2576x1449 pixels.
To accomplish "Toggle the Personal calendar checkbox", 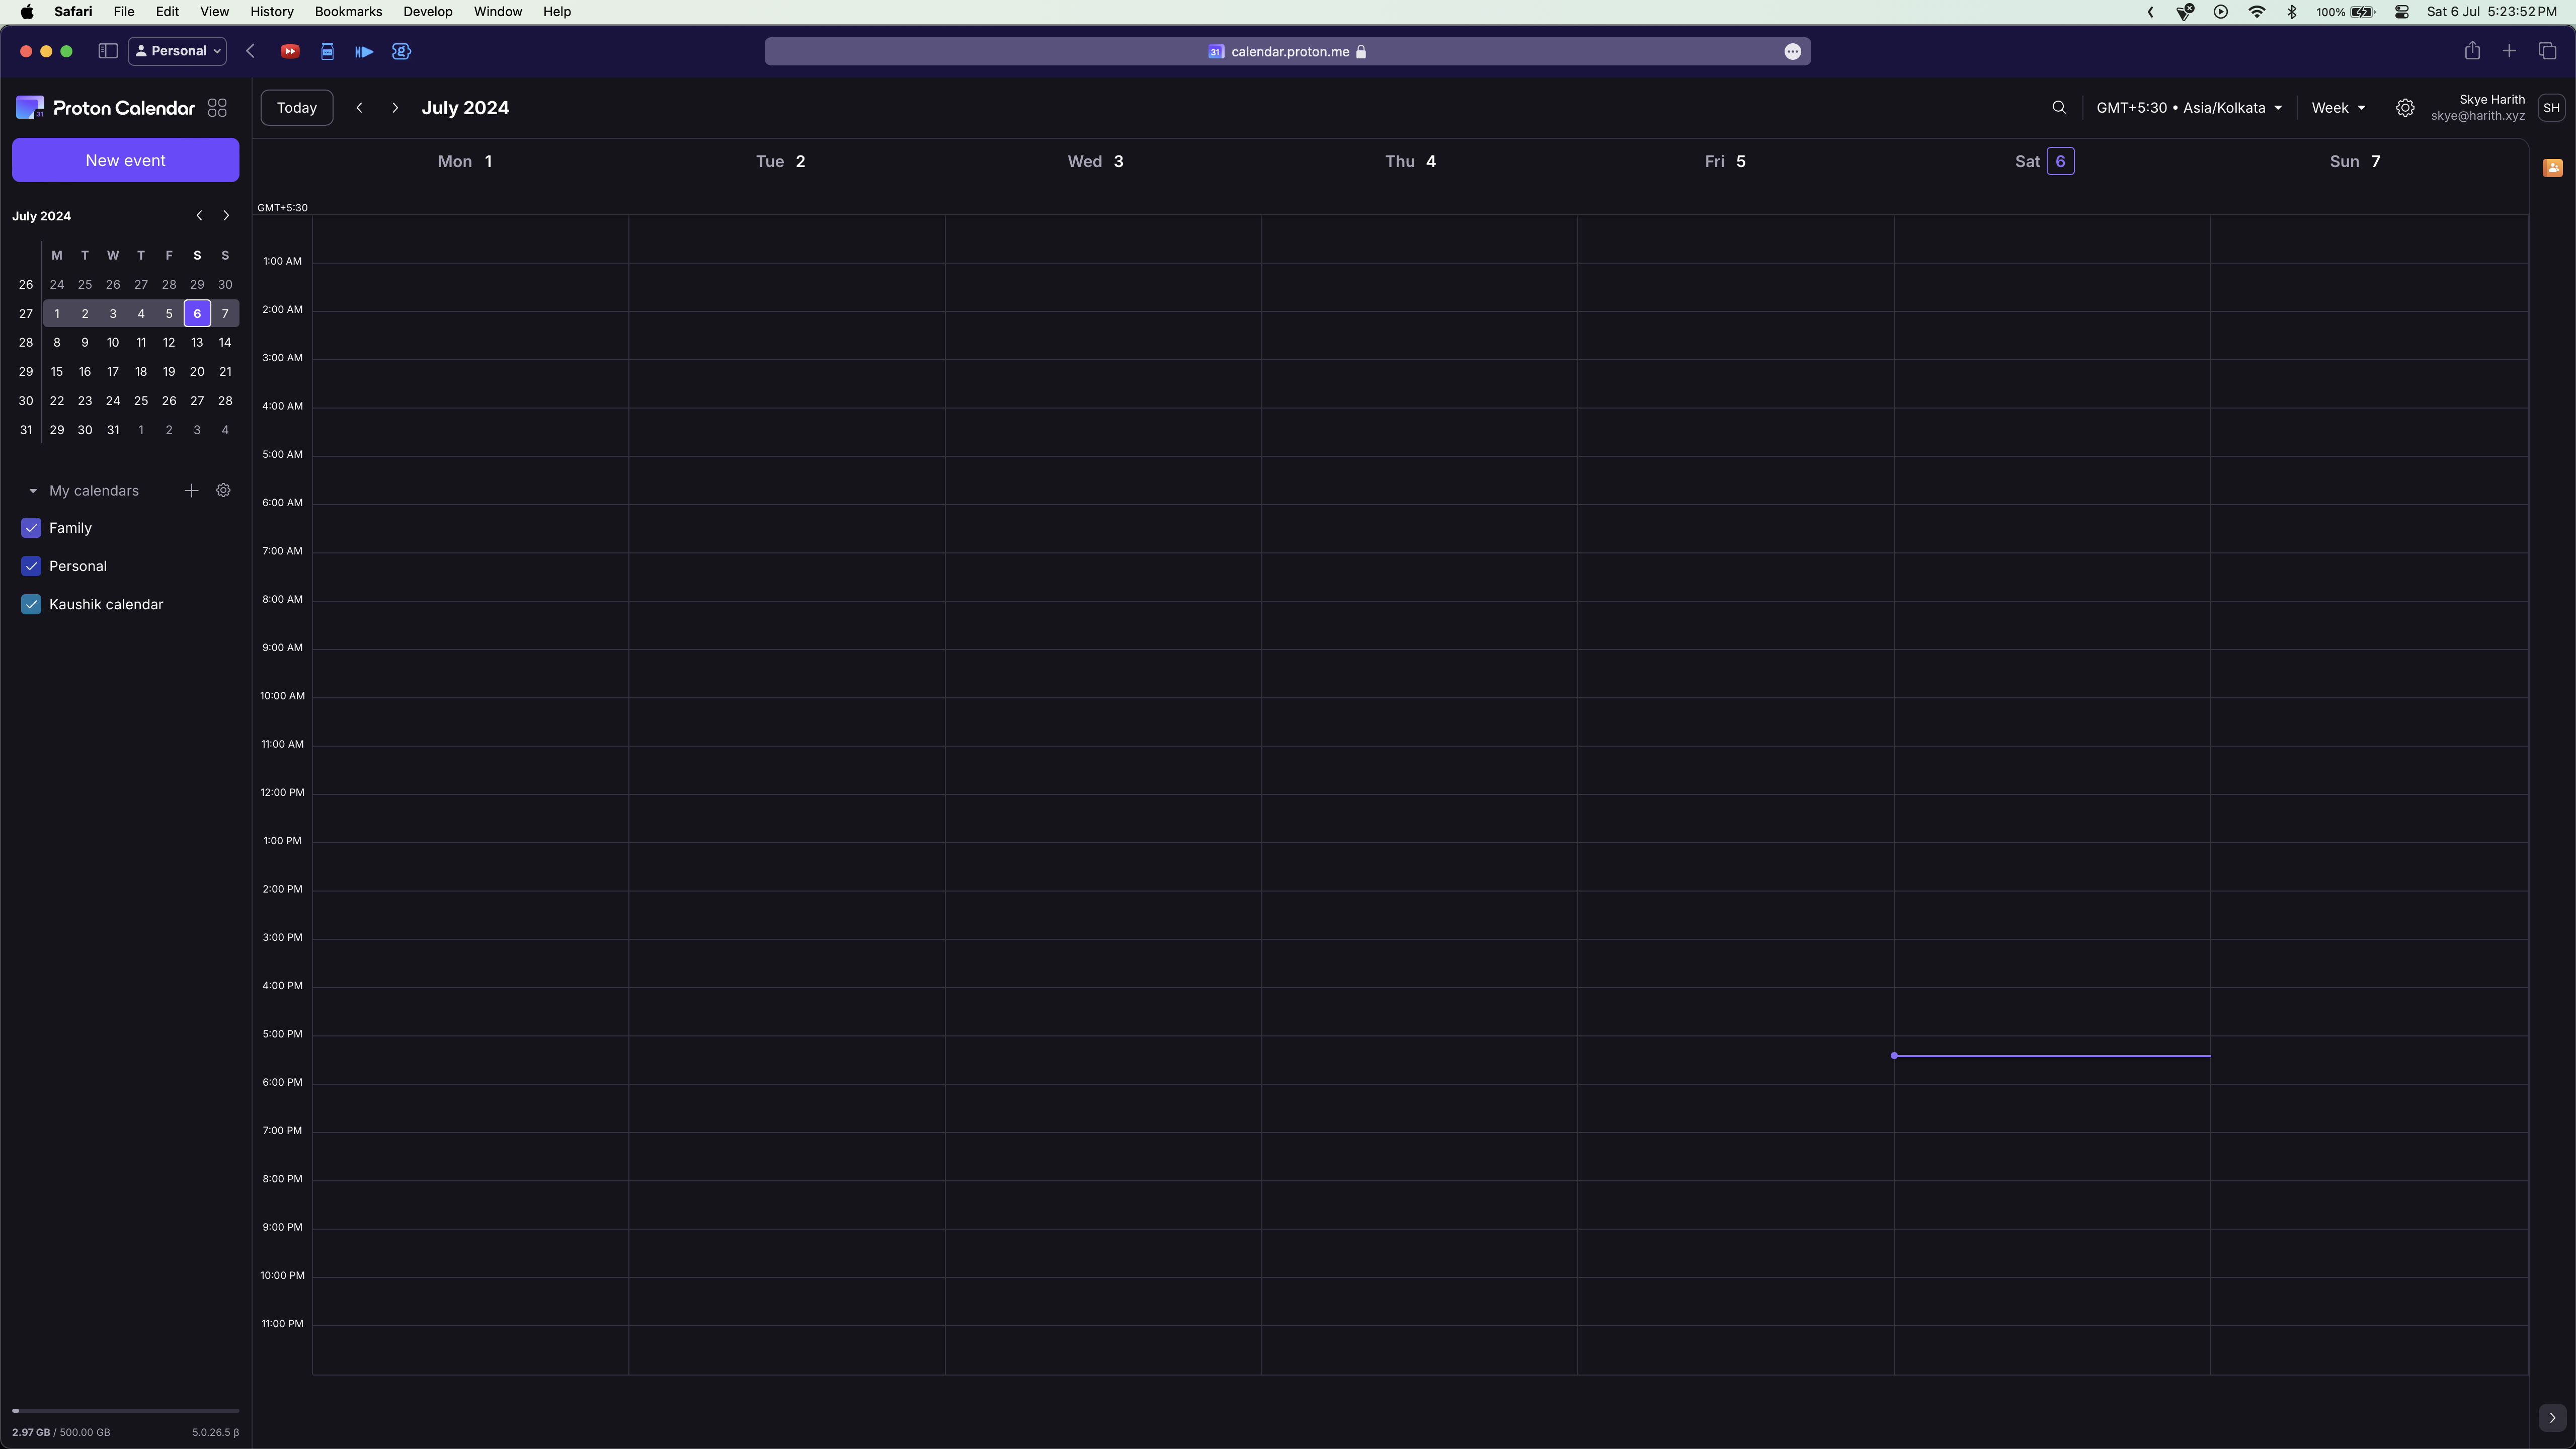I will coord(31,566).
